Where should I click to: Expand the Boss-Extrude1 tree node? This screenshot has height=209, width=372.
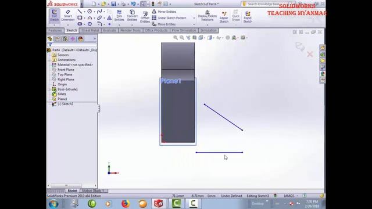pyautogui.click(x=49, y=89)
